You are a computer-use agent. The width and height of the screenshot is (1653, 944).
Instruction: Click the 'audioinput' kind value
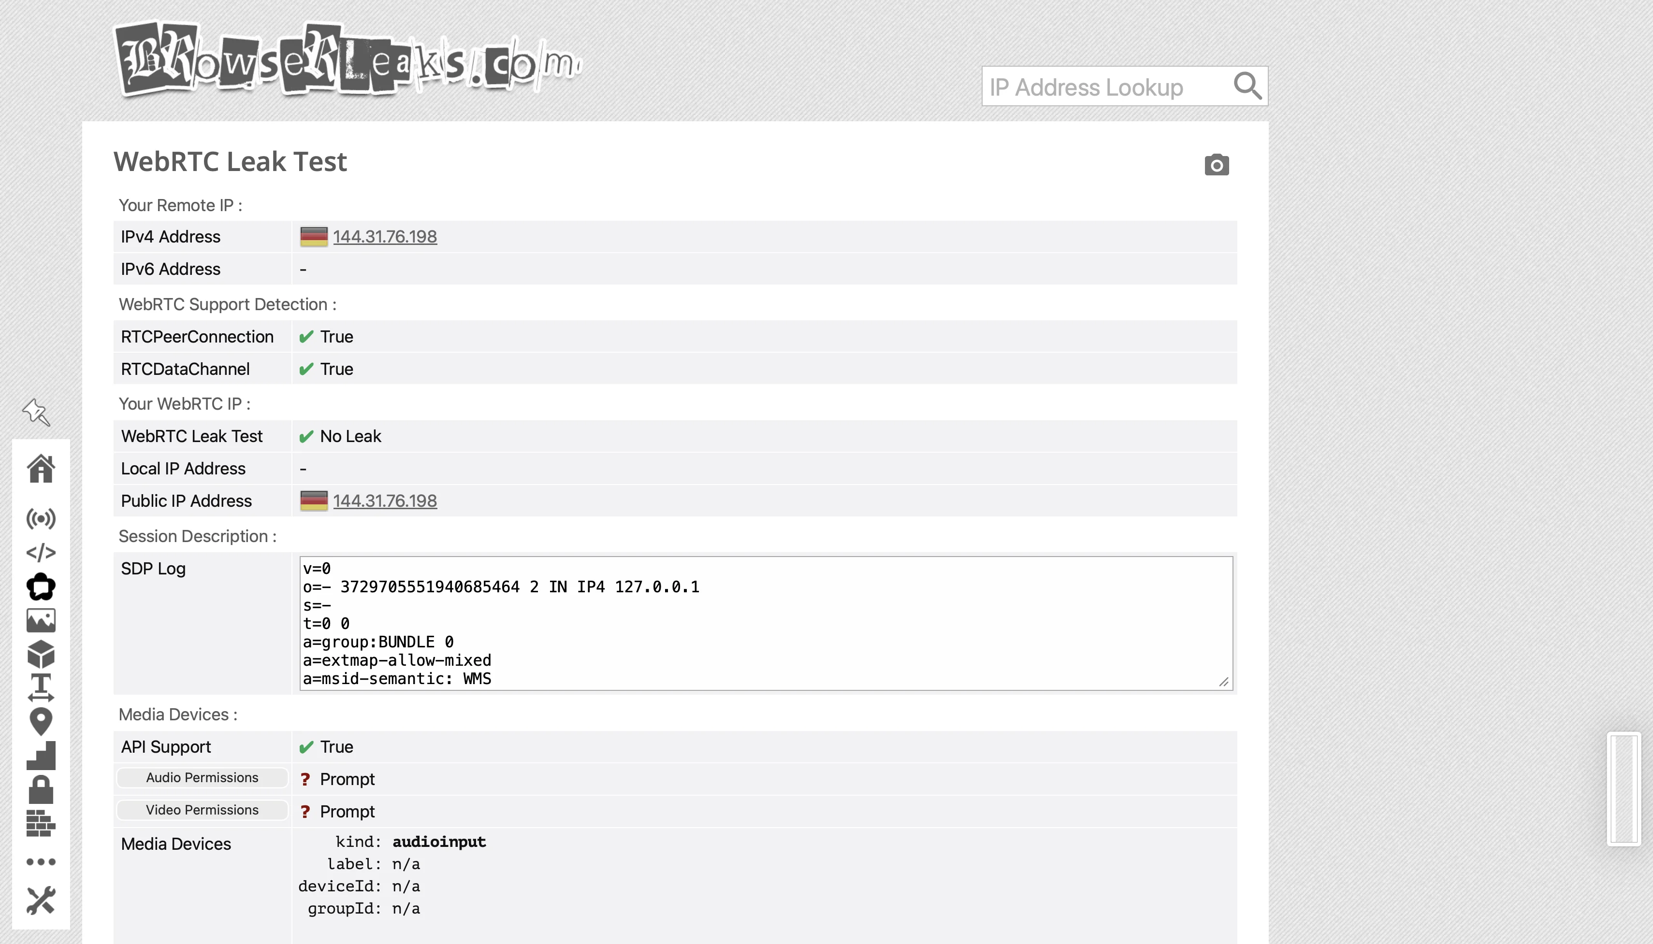coord(439,842)
